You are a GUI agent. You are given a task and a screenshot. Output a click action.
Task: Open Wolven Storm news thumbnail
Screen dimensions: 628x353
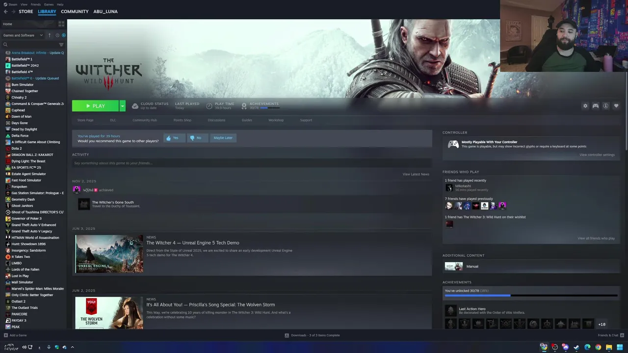[109, 313]
